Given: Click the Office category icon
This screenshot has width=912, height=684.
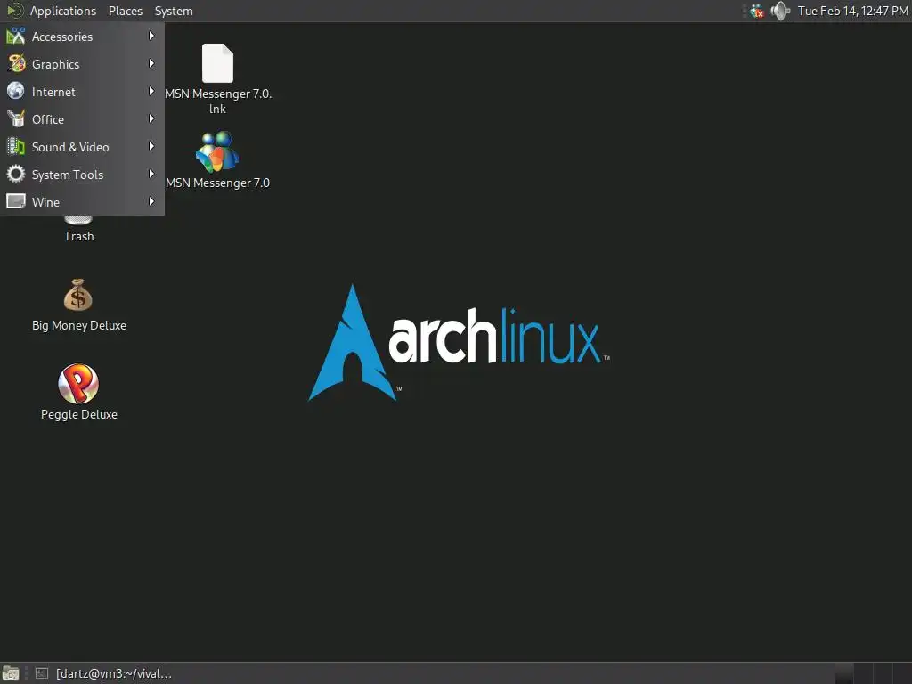Looking at the screenshot, I should [x=16, y=118].
